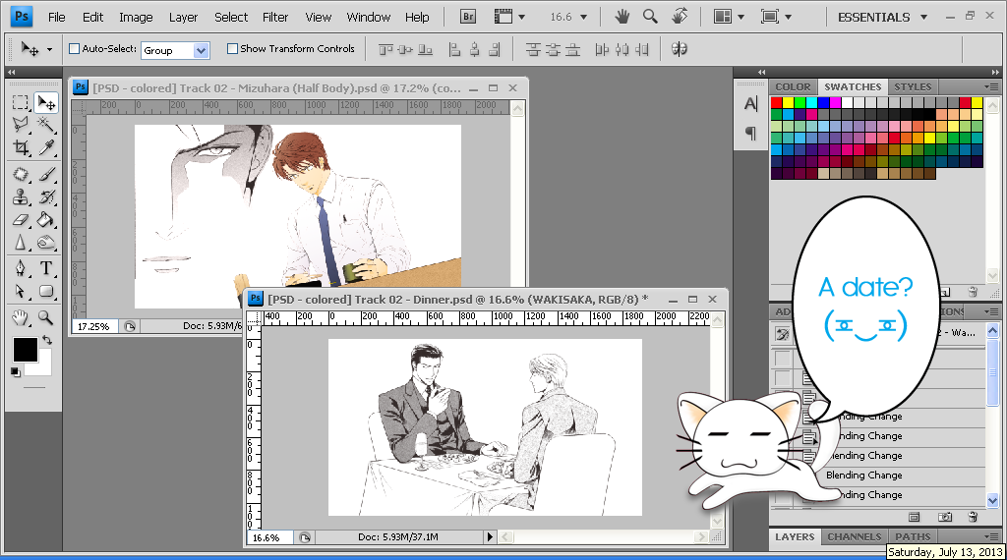Click the Rotate View tool in application bar

680,17
